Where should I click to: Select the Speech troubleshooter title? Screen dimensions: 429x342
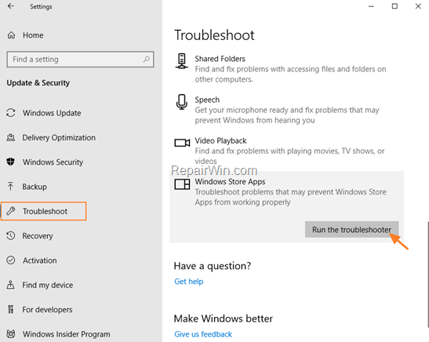[x=207, y=100]
